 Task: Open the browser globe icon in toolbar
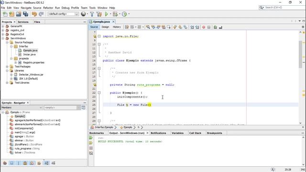tap(83, 14)
